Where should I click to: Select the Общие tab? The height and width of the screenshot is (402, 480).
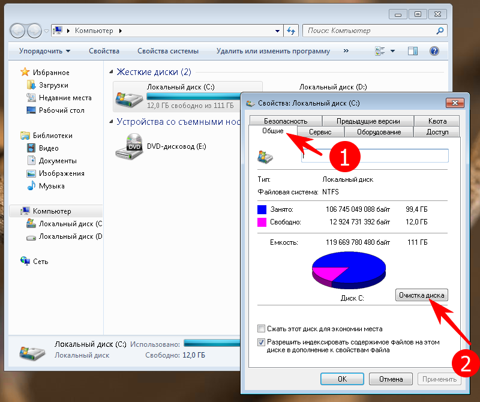[x=273, y=131]
